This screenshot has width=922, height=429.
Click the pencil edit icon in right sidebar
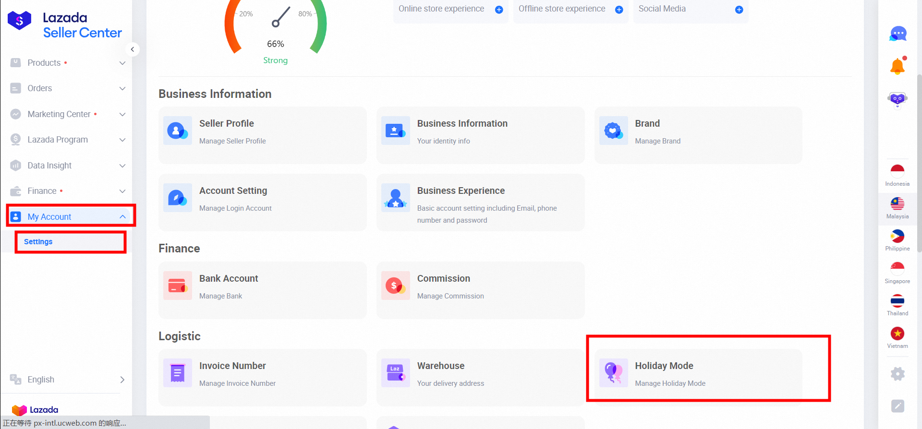897,406
